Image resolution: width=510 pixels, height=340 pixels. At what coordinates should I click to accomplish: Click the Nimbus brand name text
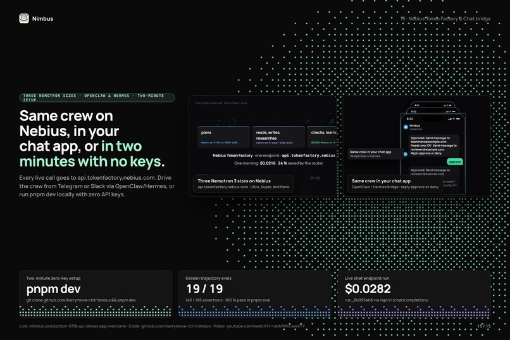pos(42,19)
